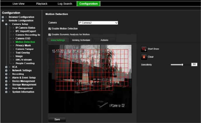Collapse the Remote Configuration tree node
The height and width of the screenshot is (123, 201).
(3, 21)
